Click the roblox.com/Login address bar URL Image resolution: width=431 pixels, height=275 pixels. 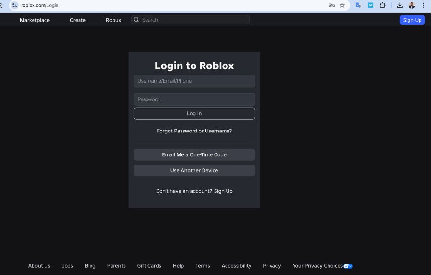click(40, 5)
